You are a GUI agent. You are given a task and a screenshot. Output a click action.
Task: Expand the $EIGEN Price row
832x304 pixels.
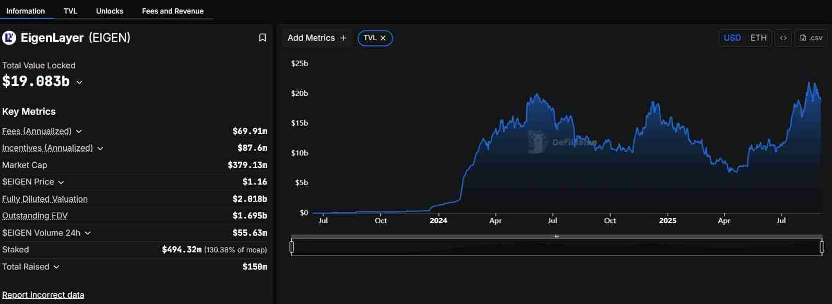coord(61,182)
